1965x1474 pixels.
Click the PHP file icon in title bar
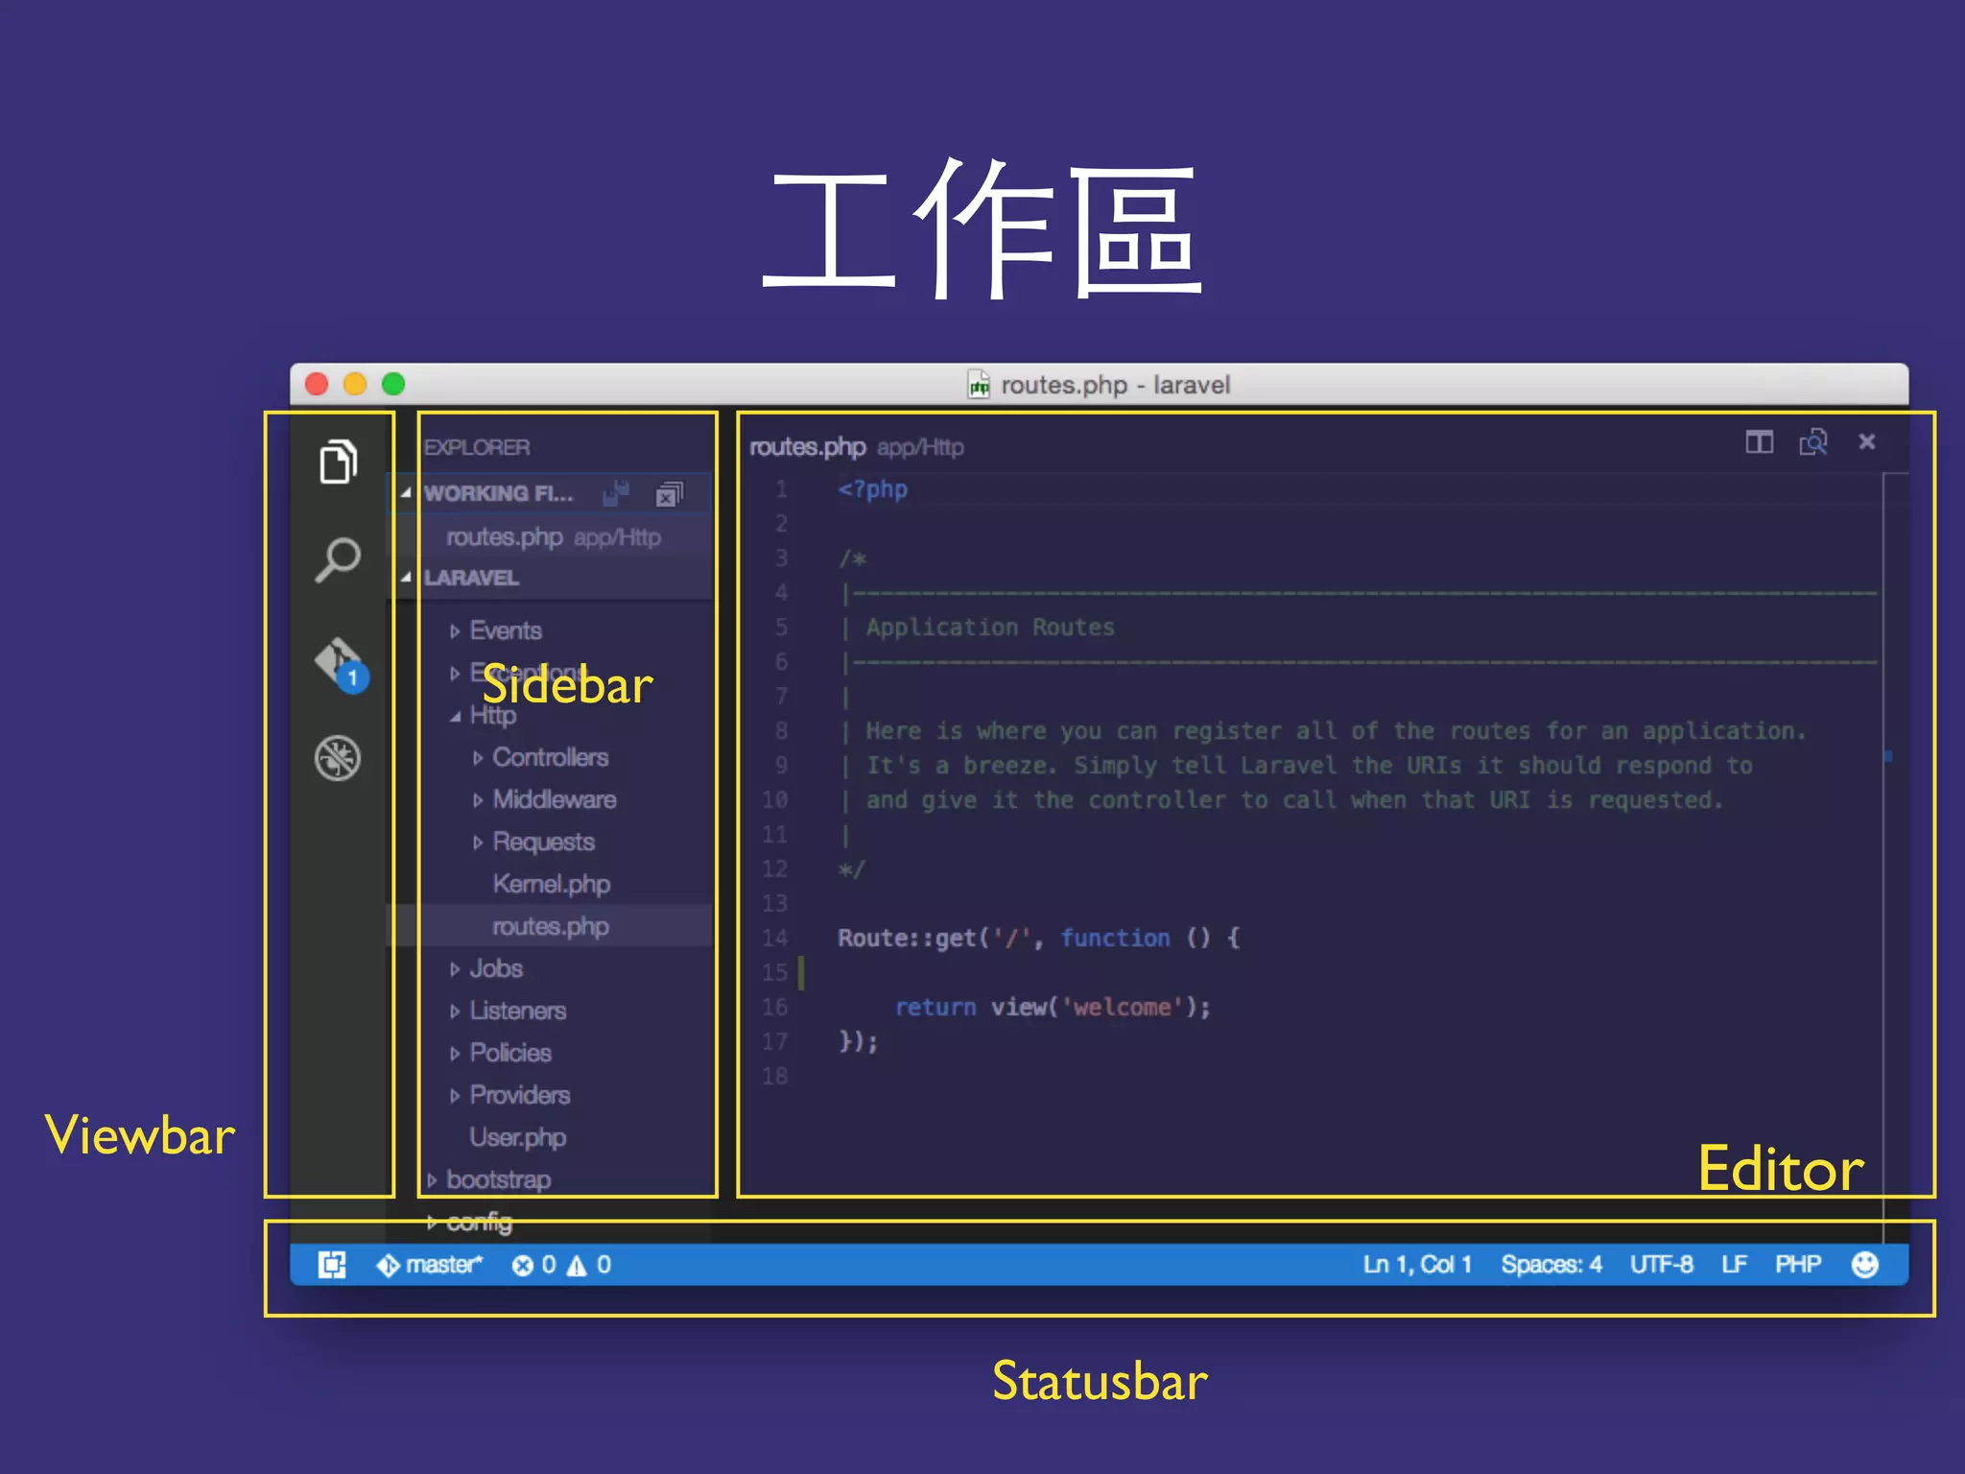click(x=978, y=385)
